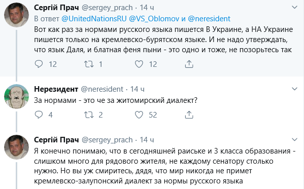
Task: Open Сергій Прач avatar in top tweet
Action: click(16, 15)
